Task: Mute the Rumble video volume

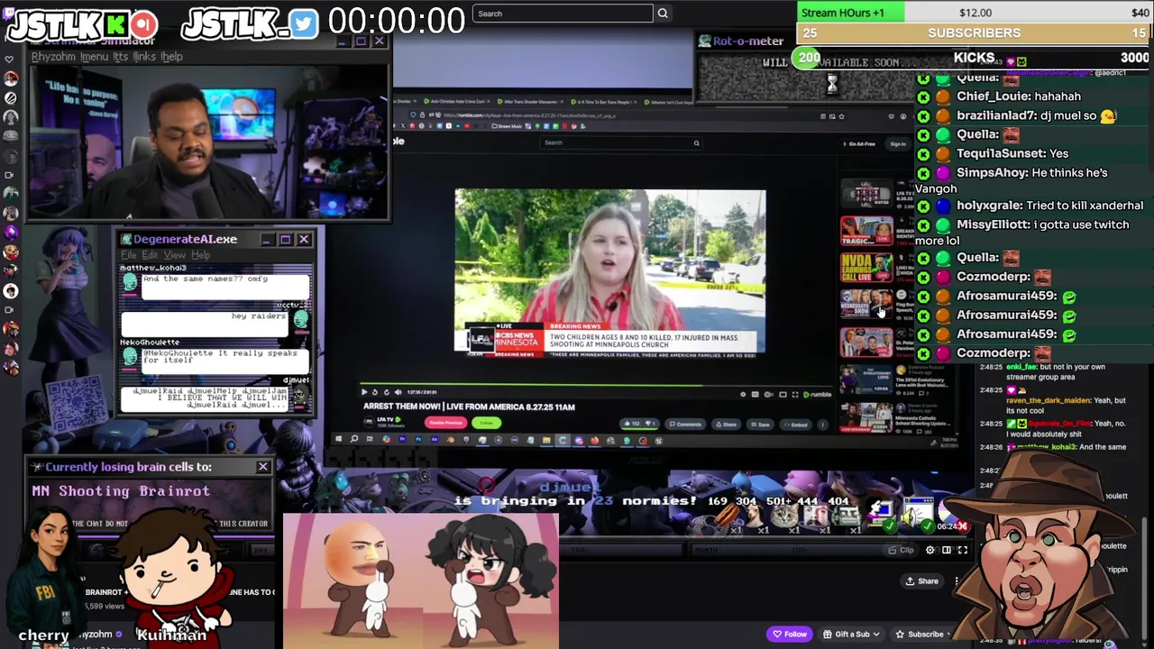Action: point(398,392)
